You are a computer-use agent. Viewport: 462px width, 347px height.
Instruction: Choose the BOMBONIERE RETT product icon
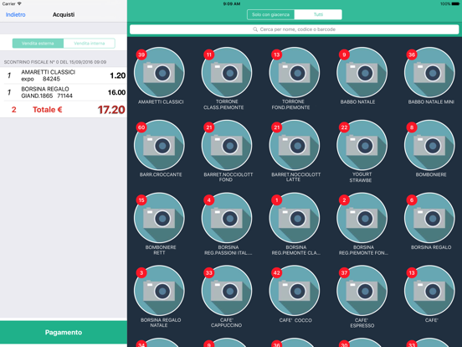pos(159,218)
